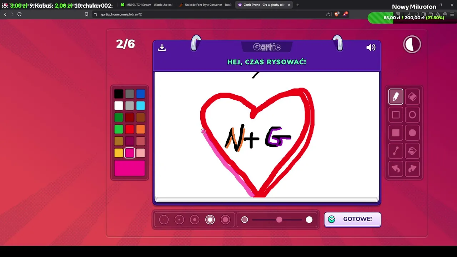Pick the light gray color swatch
The image size is (457, 257).
click(x=130, y=106)
